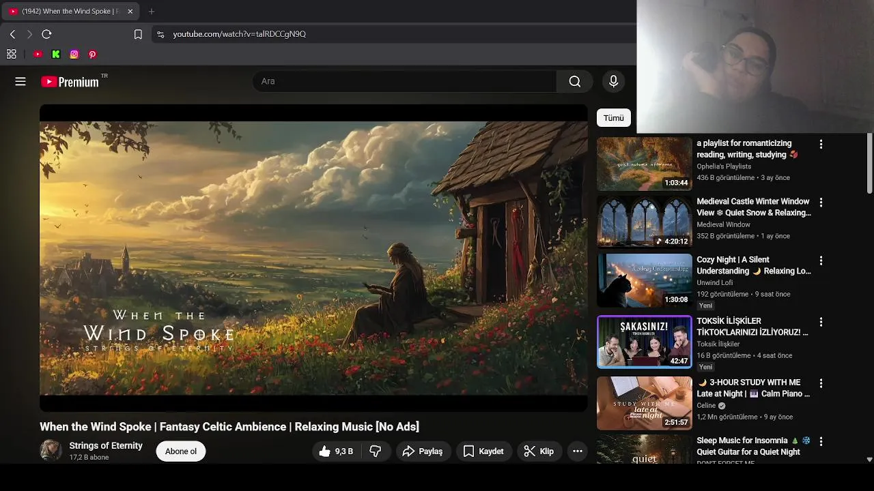The height and width of the screenshot is (491, 874).
Task: Click Medieval Window channel name
Action: 723,224
